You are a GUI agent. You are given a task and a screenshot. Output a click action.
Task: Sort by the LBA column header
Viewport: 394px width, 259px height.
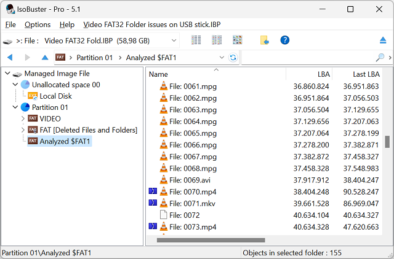(323, 74)
